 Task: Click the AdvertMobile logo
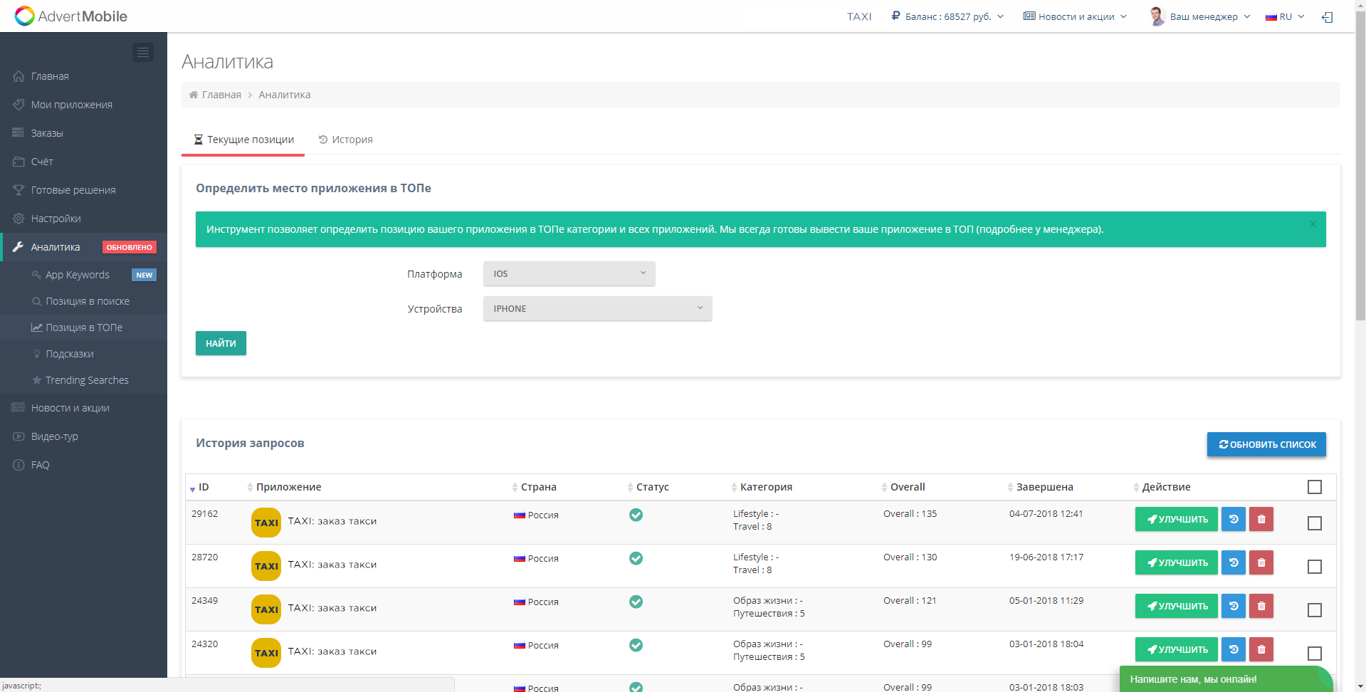[x=71, y=16]
